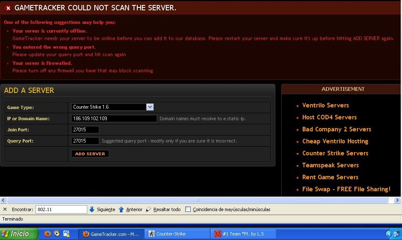Click the ADD A SERVER heading
Viewport: 402px width, 240px height.
[x=29, y=90]
